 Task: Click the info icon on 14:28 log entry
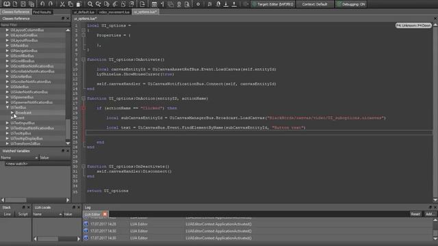[x=86, y=224]
